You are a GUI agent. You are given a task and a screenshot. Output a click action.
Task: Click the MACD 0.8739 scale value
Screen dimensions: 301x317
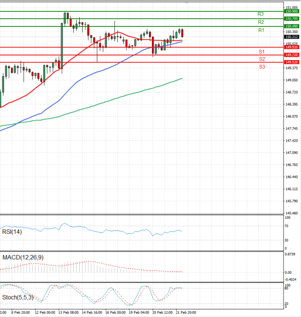(290, 254)
